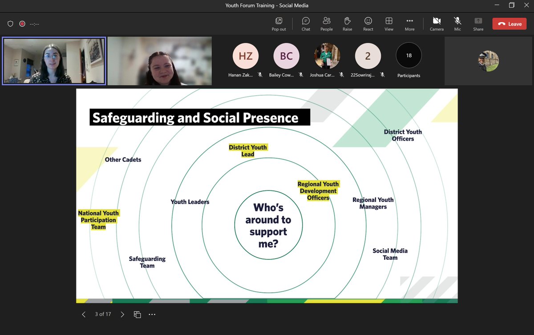
Task: Click the '3 of 17' slide counter
Action: [x=103, y=314]
